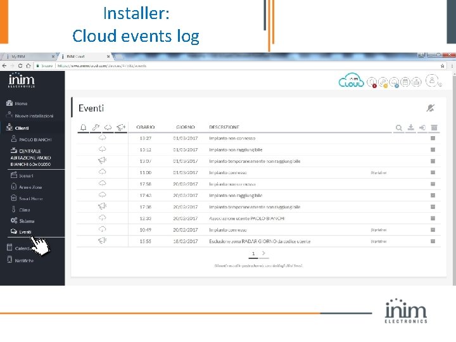Filter events by wrench fault icon
Screen dimensions: 456x342
96,127
